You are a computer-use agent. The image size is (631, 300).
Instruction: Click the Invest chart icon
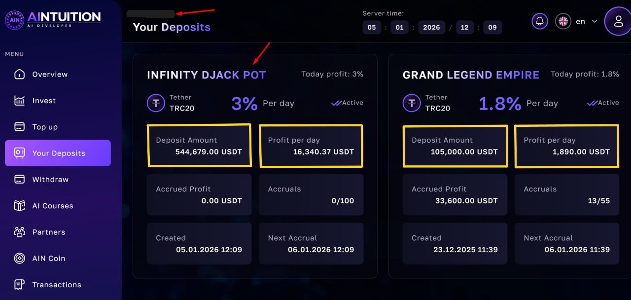point(19,101)
